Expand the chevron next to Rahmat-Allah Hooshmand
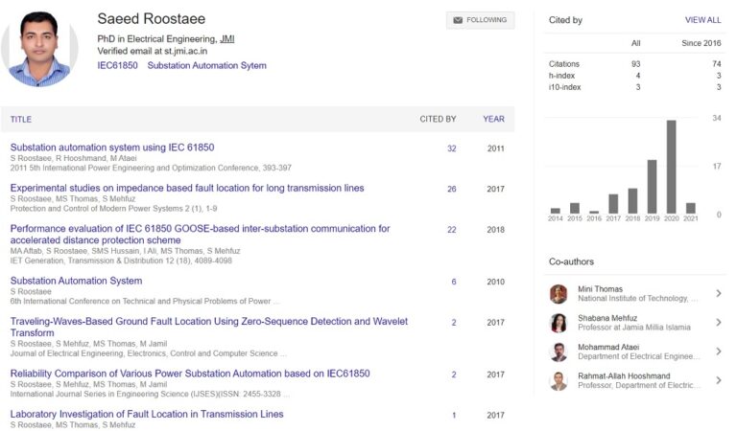 tap(718, 381)
